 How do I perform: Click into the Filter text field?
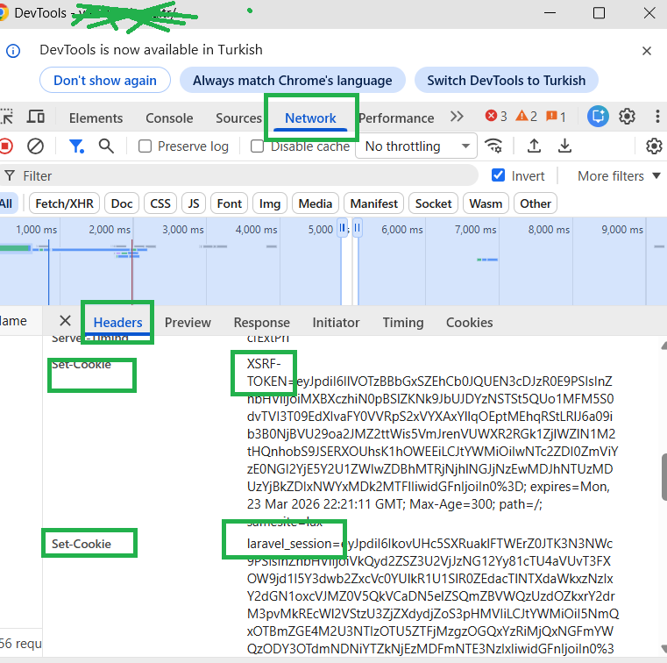[238, 175]
